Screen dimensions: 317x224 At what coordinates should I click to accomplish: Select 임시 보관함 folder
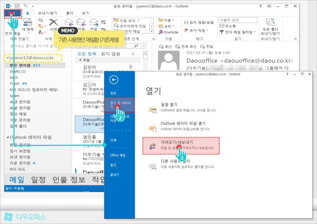tap(20, 151)
